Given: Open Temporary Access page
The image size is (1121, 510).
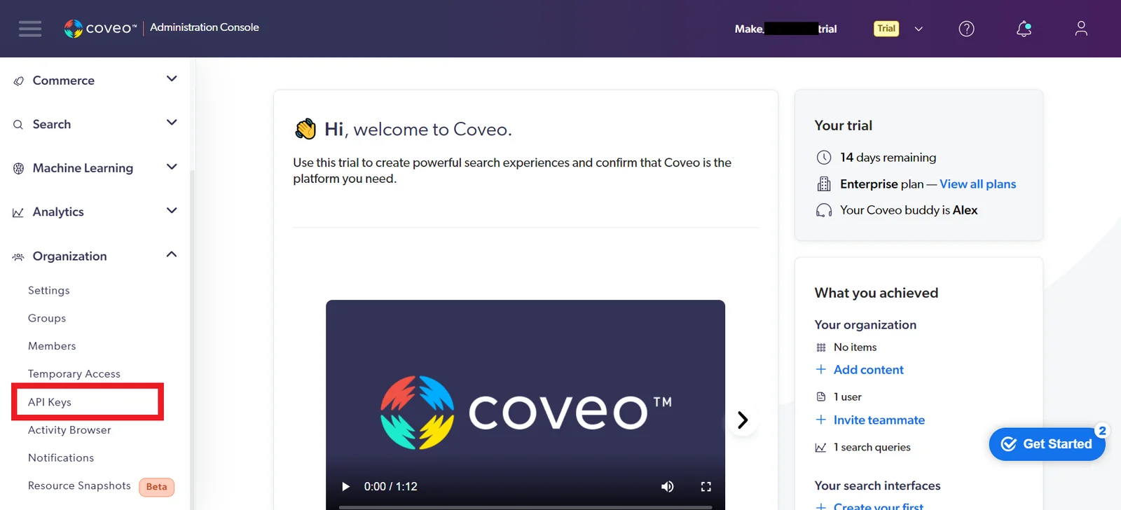Looking at the screenshot, I should pyautogui.click(x=74, y=374).
